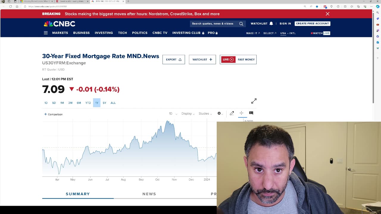Image resolution: width=381 pixels, height=214 pixels.
Task: Switch to USA edition
Action: pyautogui.click(x=283, y=33)
